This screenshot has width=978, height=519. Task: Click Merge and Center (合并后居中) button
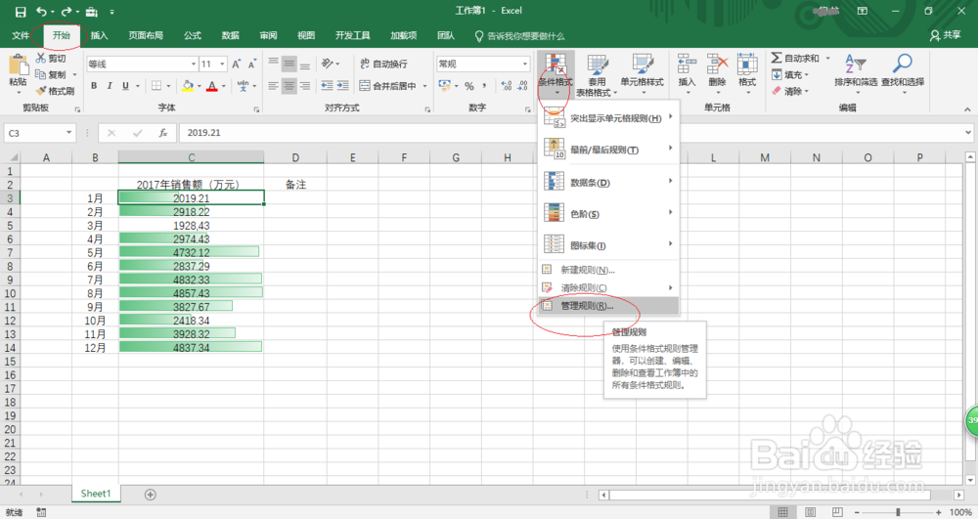point(388,86)
